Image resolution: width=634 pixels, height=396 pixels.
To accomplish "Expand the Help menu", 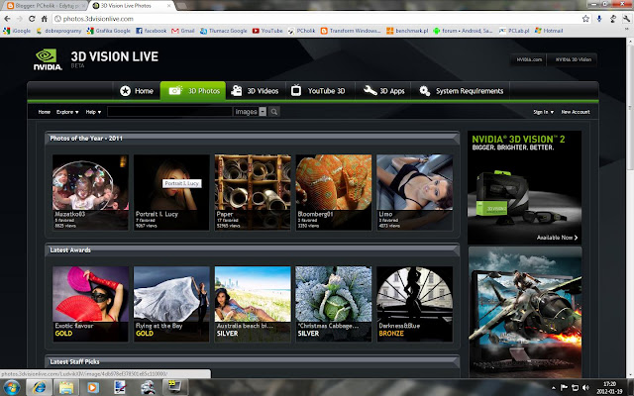I will (x=93, y=112).
